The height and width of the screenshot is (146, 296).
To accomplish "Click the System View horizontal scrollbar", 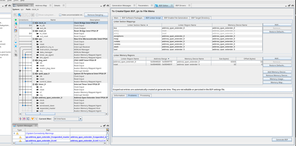I will pyautogui.click(x=40, y=114).
